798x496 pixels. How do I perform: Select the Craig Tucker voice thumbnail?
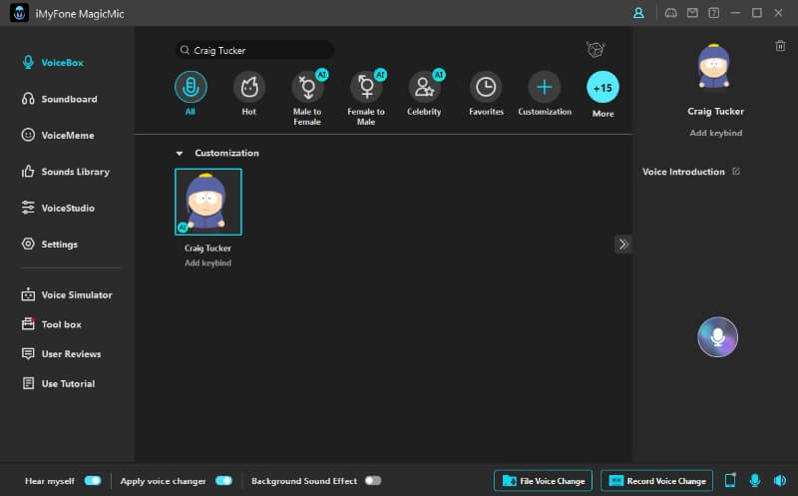(208, 202)
